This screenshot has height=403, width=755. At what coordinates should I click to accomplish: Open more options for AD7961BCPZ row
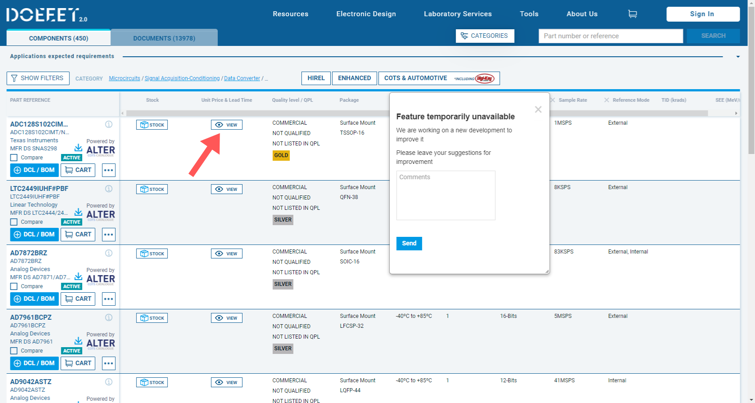pos(109,363)
